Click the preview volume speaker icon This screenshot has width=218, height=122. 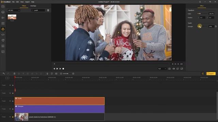173,69
